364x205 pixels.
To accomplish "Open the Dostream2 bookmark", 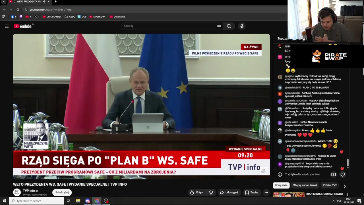I will pyautogui.click(x=117, y=17).
